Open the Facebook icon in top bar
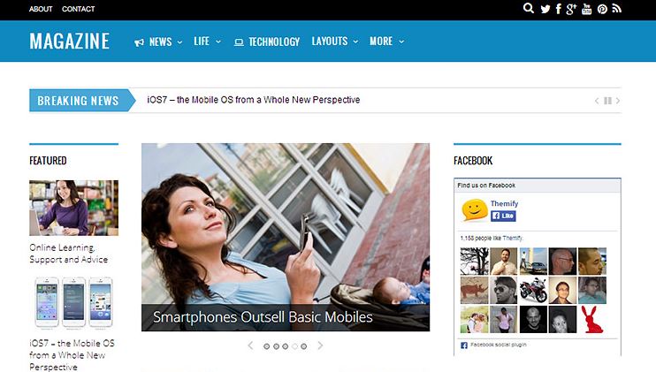This screenshot has width=656, height=372. (558, 9)
